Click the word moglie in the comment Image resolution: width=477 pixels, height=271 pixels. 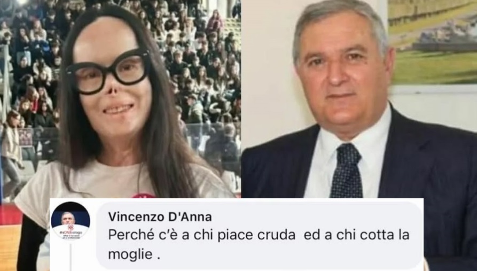[130, 254]
